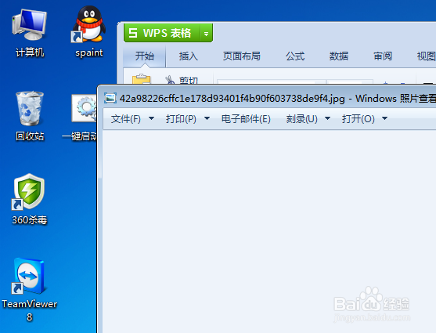This screenshot has height=333, width=436.
Task: Open the 公式 tab in WPS
Action: click(x=295, y=56)
